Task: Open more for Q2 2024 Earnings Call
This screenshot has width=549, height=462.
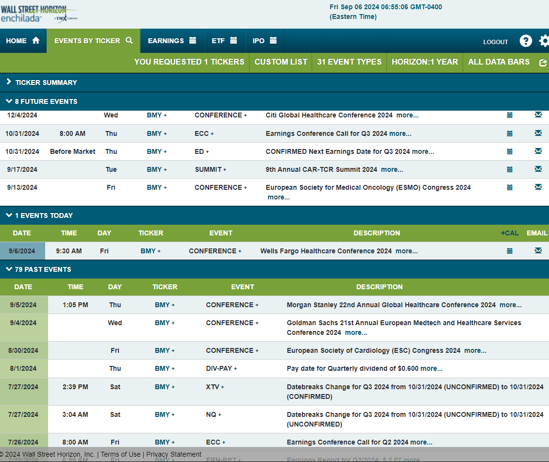Action: 421,442
